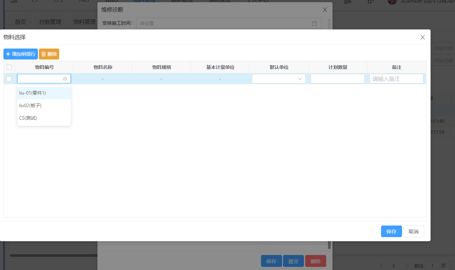The image size is (455, 270).
Task: Pick CS(测试) from the material list
Action: [28, 118]
